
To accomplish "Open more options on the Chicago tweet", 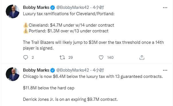I will (x=165, y=70).
